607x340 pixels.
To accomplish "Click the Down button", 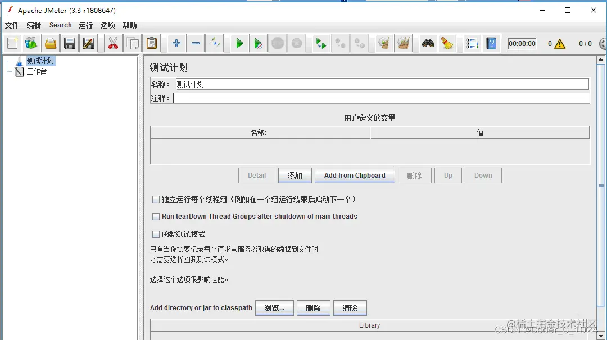I will 483,176.
